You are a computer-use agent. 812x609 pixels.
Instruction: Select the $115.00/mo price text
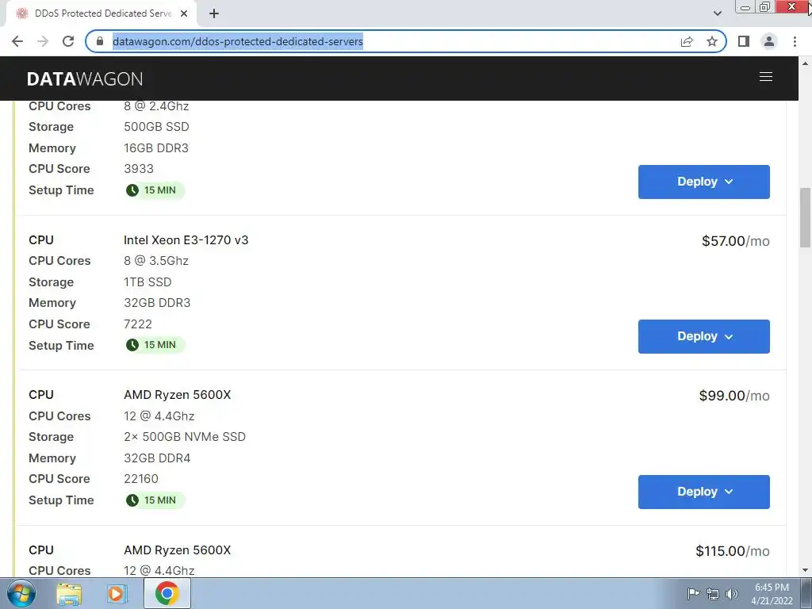click(x=732, y=551)
